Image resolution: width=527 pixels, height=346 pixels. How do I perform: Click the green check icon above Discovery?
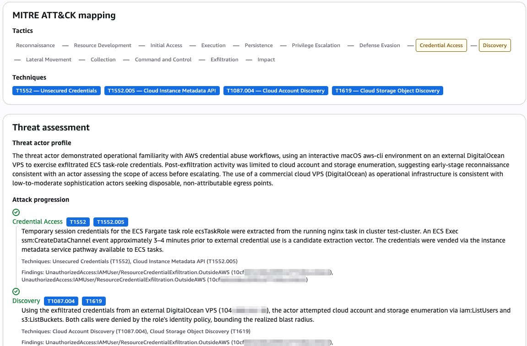point(16,291)
